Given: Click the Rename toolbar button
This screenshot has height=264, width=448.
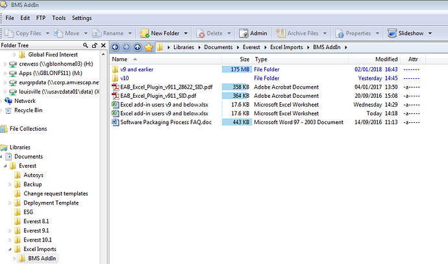Looking at the screenshot, I should click(x=108, y=33).
